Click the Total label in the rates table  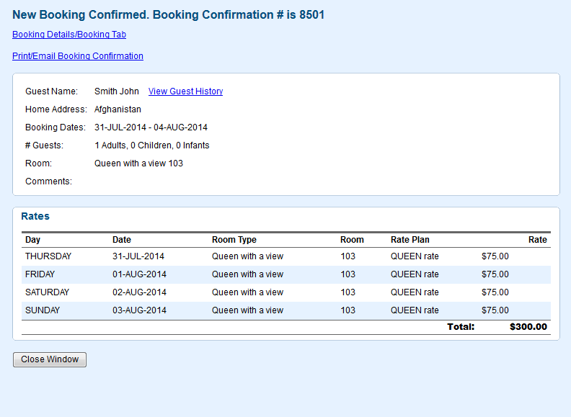click(461, 327)
